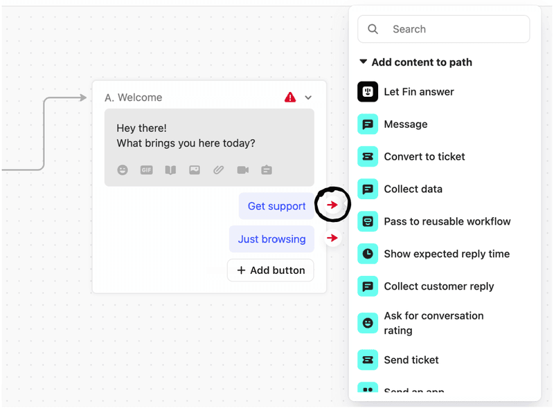This screenshot has width=554, height=408.
Task: Attach a file with the paperclip icon
Action: click(x=219, y=169)
